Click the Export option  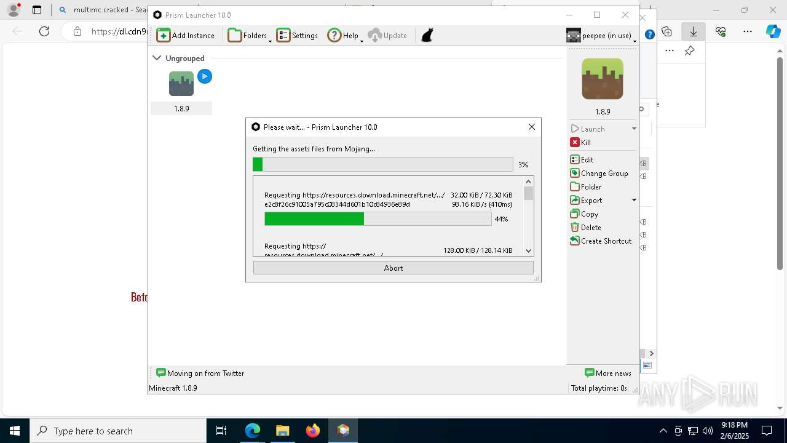(x=586, y=200)
